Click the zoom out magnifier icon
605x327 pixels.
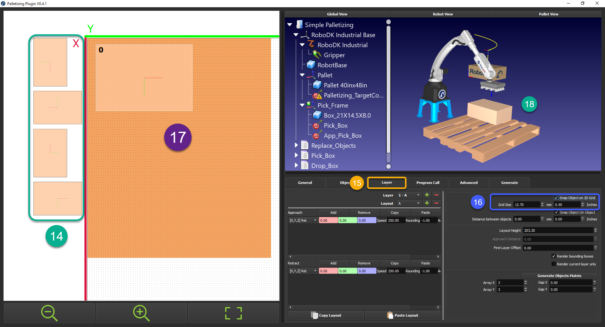[49, 313]
